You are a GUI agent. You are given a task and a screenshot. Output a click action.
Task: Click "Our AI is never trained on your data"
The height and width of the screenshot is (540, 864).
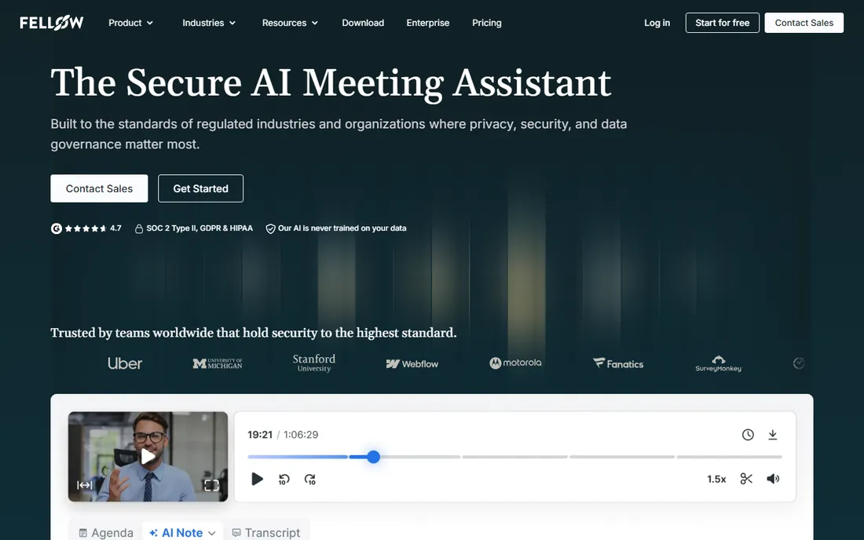(x=336, y=228)
